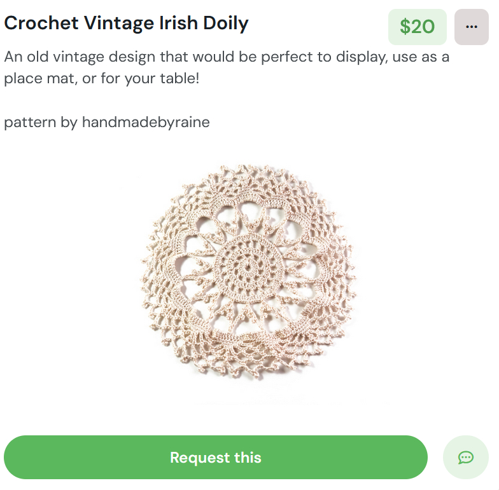Tap the green $20 price tag
The width and height of the screenshot is (499, 490).
[417, 27]
